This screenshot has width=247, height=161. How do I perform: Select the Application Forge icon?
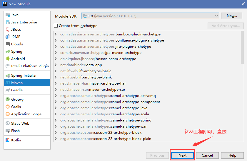pyautogui.click(x=8, y=114)
